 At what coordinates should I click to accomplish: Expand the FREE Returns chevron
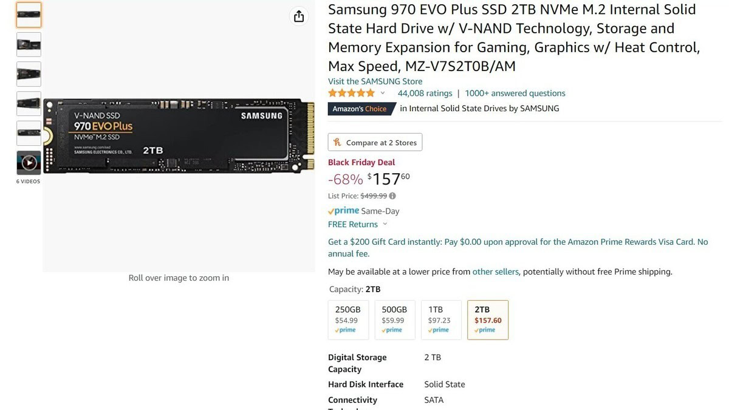[385, 224]
